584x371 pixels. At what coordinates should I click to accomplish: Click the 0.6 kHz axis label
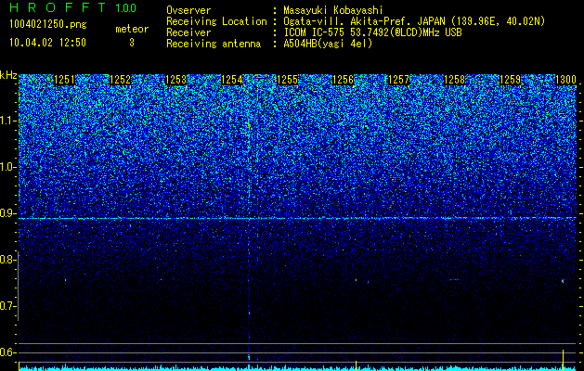(x=7, y=352)
